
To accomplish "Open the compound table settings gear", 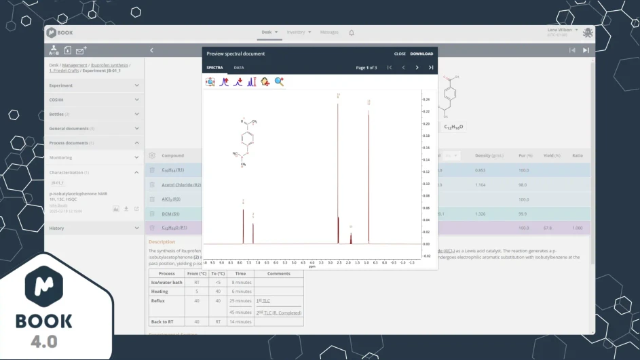I will [152, 155].
